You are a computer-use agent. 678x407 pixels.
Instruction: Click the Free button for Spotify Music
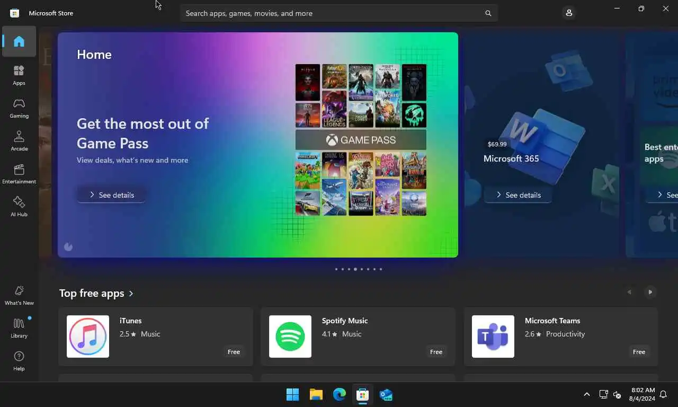click(436, 352)
